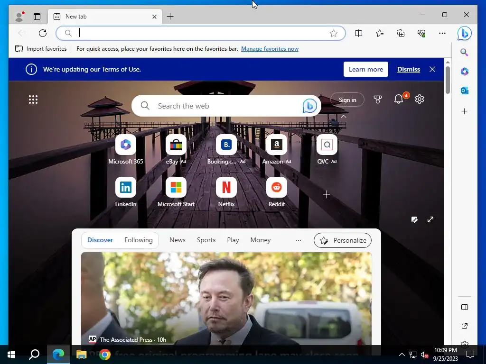The image size is (486, 364).
Task: Select the Discover feed tab
Action: click(100, 240)
